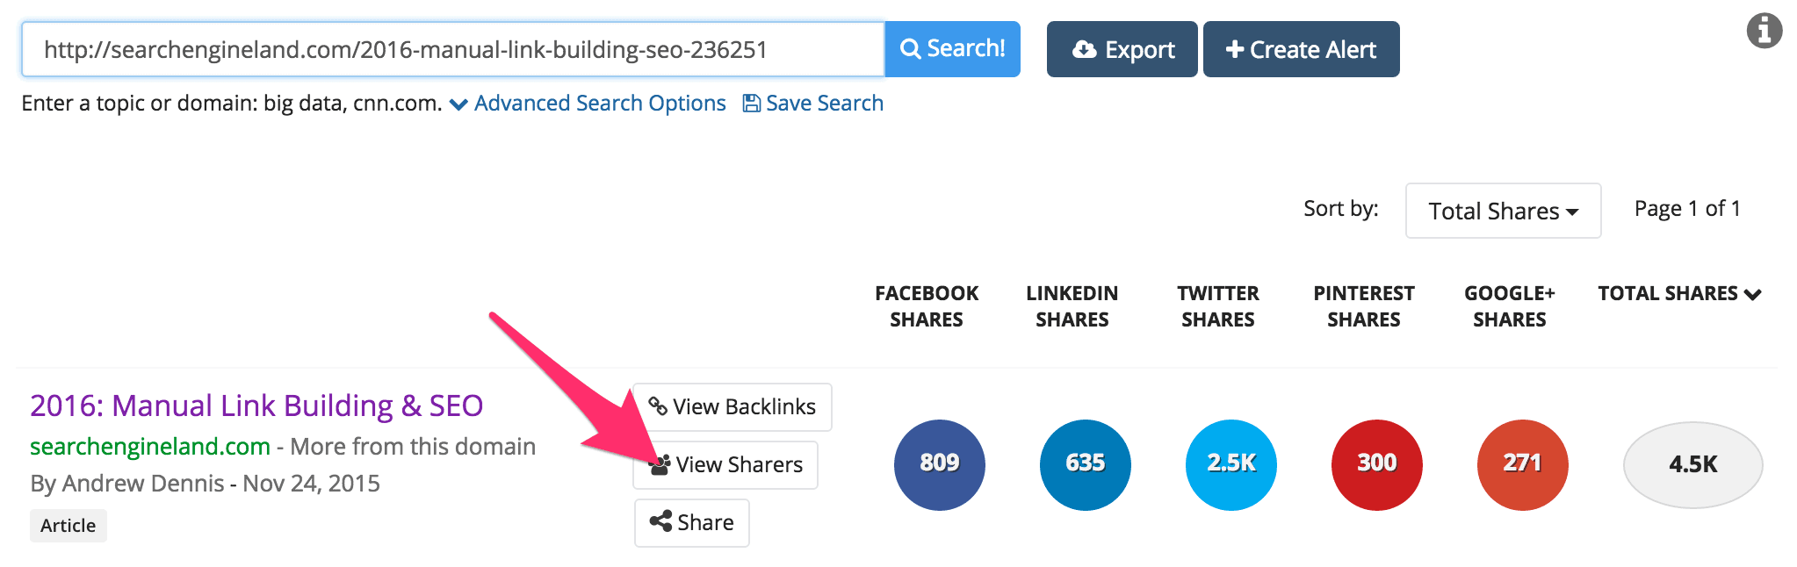The height and width of the screenshot is (567, 1797).
Task: Click the Save Search floppy disk icon
Action: [752, 104]
